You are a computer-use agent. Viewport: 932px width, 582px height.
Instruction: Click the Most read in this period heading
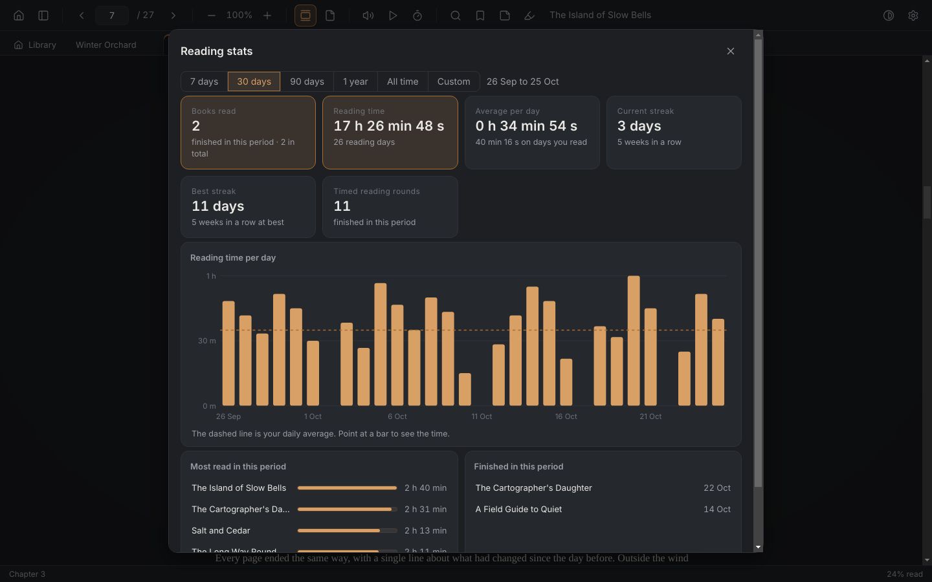tap(238, 467)
